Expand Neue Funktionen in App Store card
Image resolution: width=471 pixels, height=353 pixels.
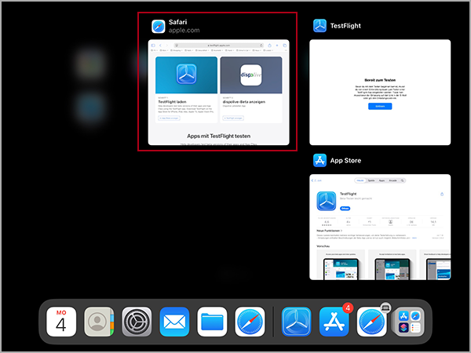pyautogui.click(x=329, y=231)
